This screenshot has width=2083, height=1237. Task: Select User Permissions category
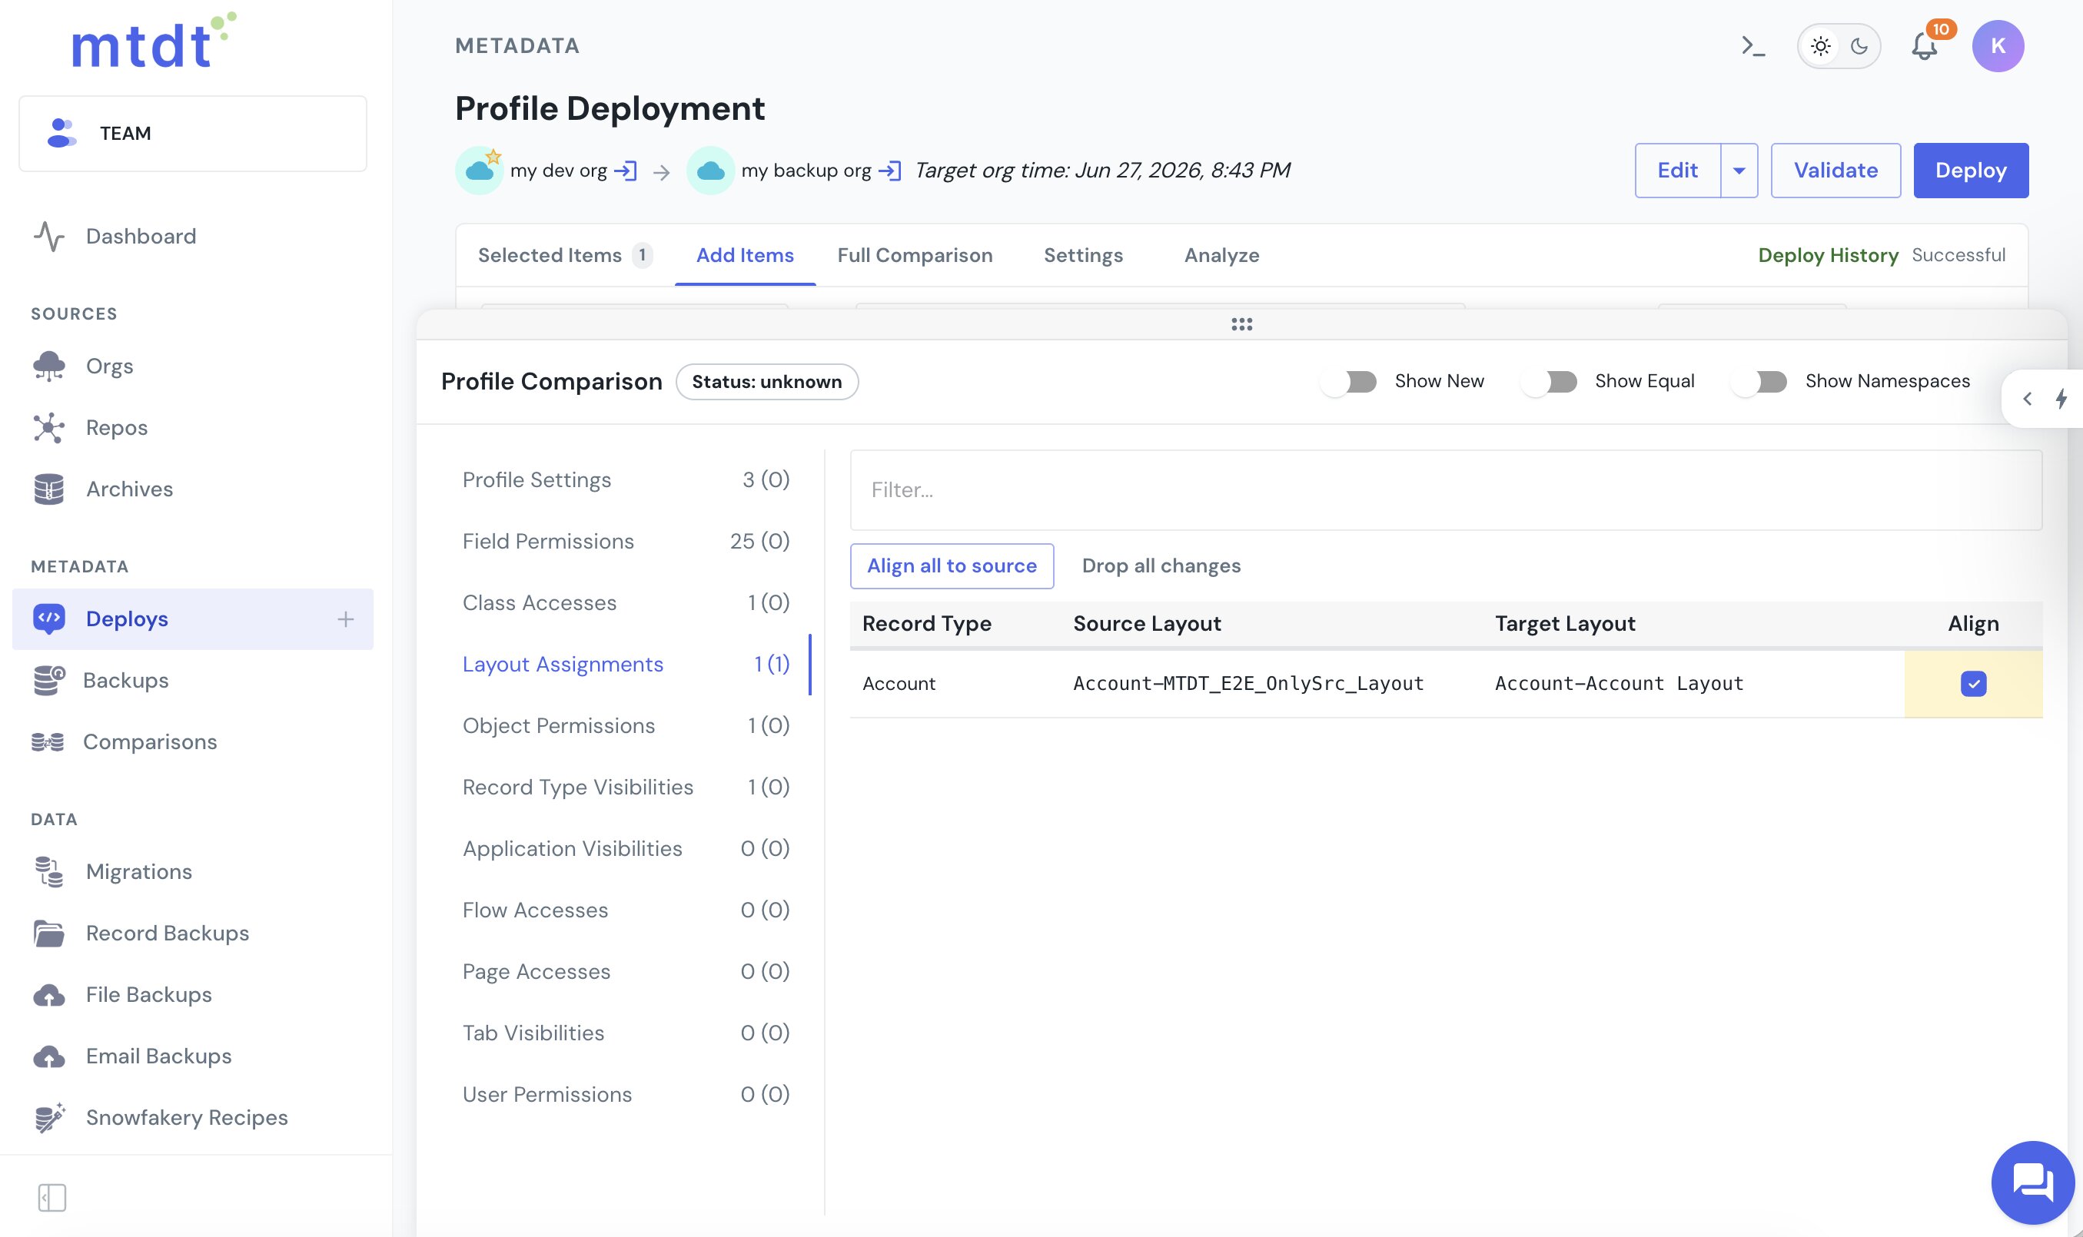pyautogui.click(x=626, y=1094)
